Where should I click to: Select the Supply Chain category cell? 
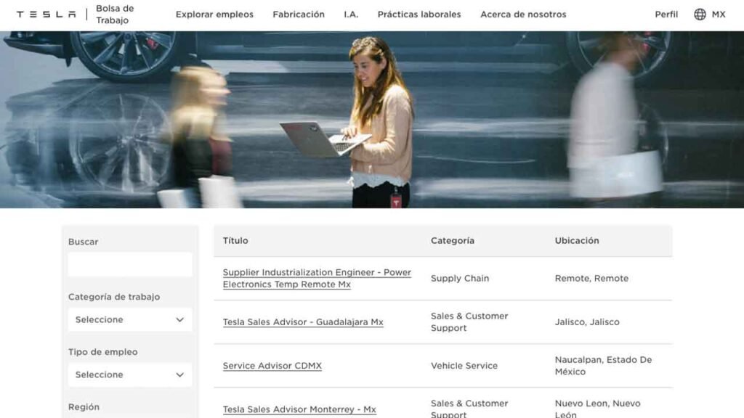click(x=460, y=278)
